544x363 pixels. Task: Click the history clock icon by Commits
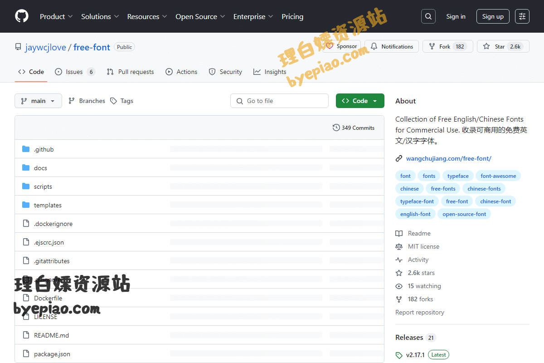point(336,128)
